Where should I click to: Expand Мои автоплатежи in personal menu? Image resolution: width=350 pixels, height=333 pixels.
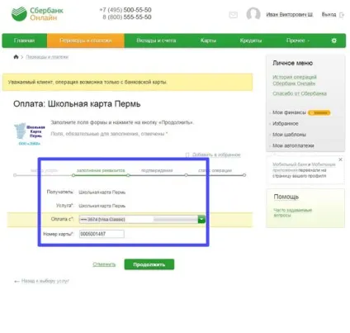coord(293,145)
